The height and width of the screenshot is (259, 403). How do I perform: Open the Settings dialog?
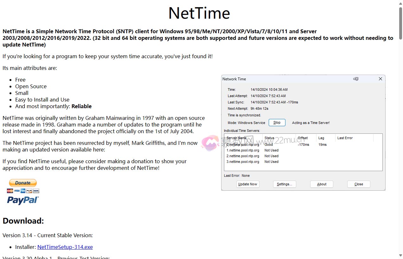pos(284,184)
